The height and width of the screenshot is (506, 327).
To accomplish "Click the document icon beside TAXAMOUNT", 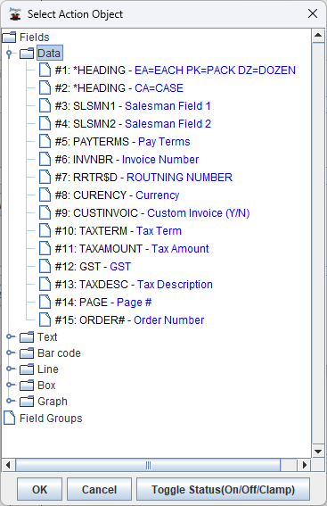I will click(x=45, y=248).
